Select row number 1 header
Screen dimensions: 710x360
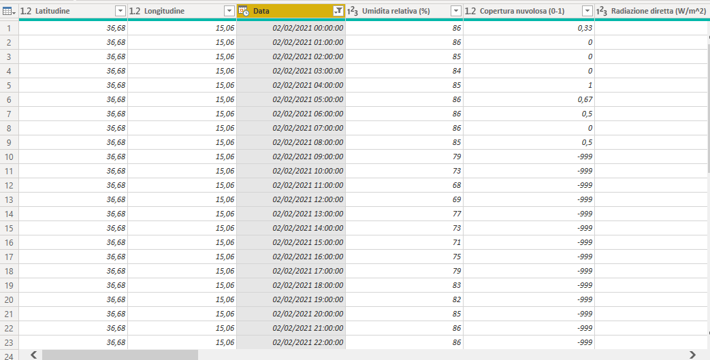coord(9,28)
